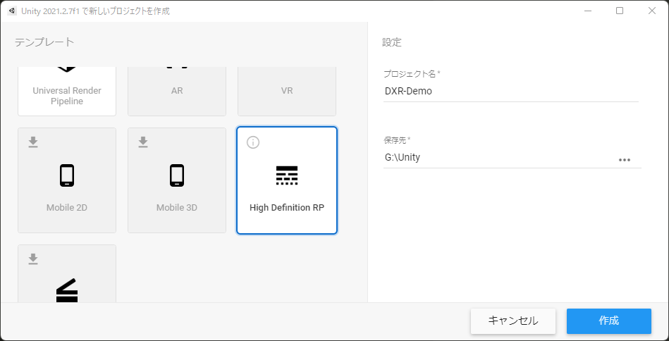This screenshot has width=669, height=341.
Task: Click the clapperboard icon on bottom template
Action: pyautogui.click(x=67, y=290)
